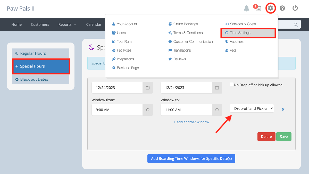Open the notifications bell icon
Image resolution: width=309 pixels, height=174 pixels.
pyautogui.click(x=246, y=8)
